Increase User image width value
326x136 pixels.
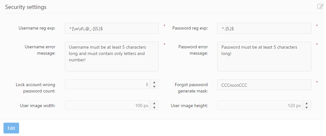[x=154, y=103]
